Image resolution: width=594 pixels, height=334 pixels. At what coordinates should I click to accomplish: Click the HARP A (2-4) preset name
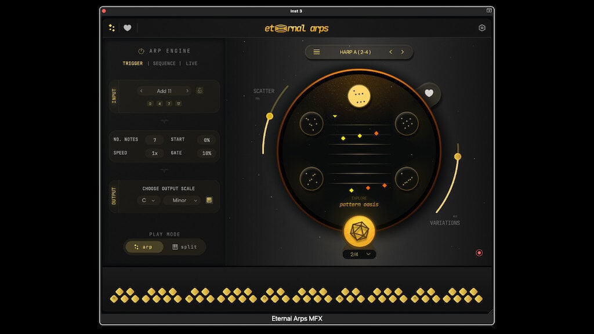point(356,52)
